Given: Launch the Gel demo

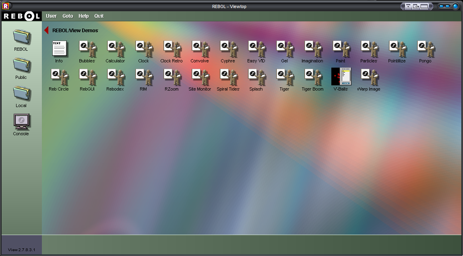Looking at the screenshot, I should [285, 49].
